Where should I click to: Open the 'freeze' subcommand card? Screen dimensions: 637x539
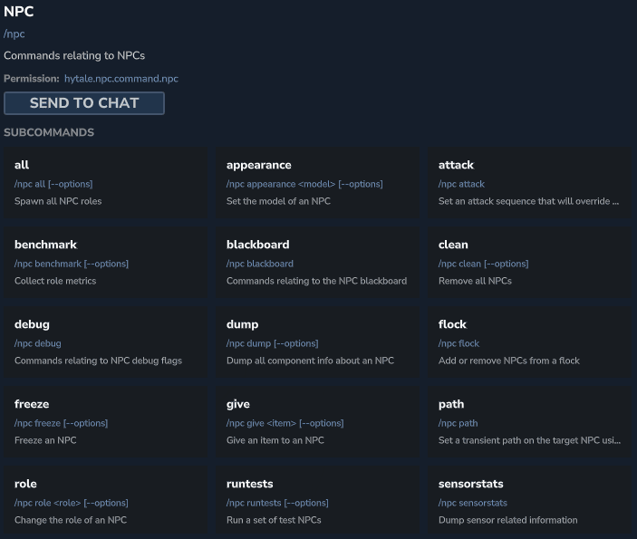[x=106, y=422]
